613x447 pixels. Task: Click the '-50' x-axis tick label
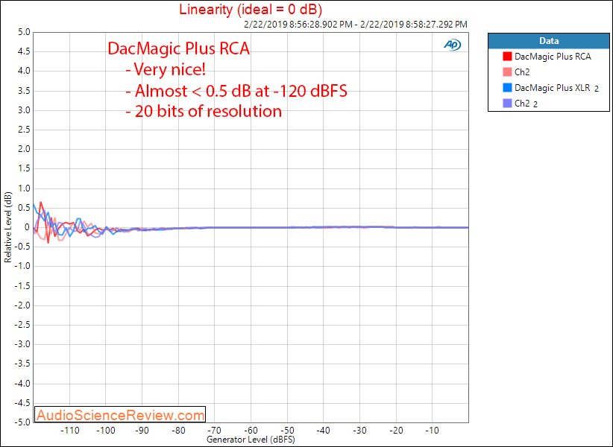click(287, 431)
